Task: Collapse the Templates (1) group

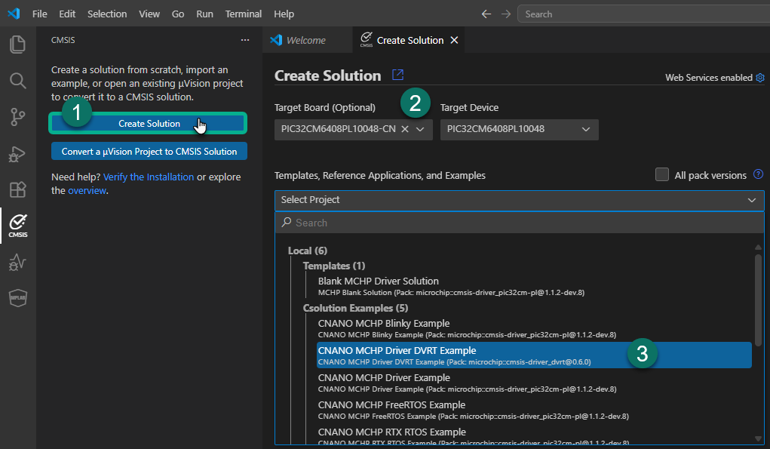Action: click(334, 266)
